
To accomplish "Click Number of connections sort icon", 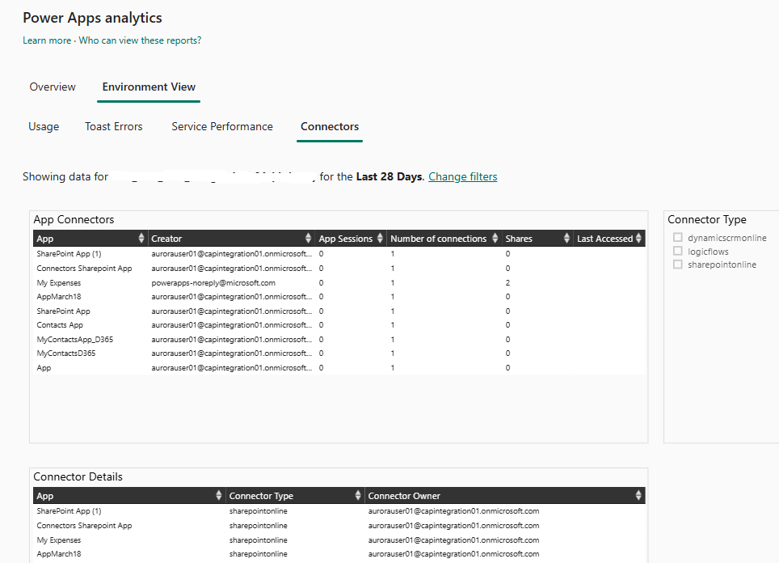I will 494,239.
